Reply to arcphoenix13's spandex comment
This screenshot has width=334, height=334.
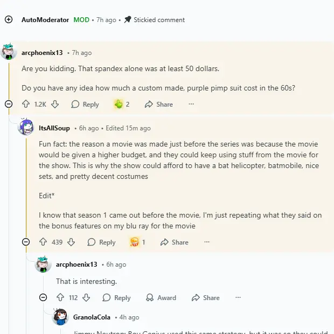(85, 104)
